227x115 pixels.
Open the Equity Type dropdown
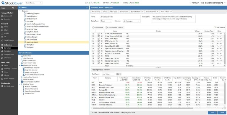(106, 21)
